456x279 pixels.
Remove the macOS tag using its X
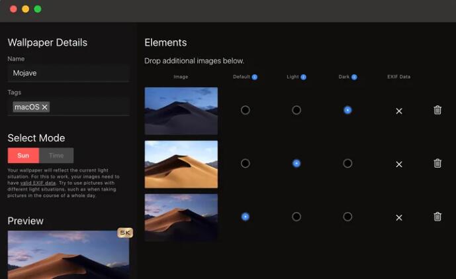point(45,107)
